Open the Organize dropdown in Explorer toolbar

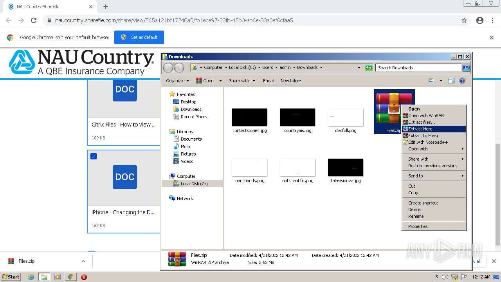[x=177, y=81]
